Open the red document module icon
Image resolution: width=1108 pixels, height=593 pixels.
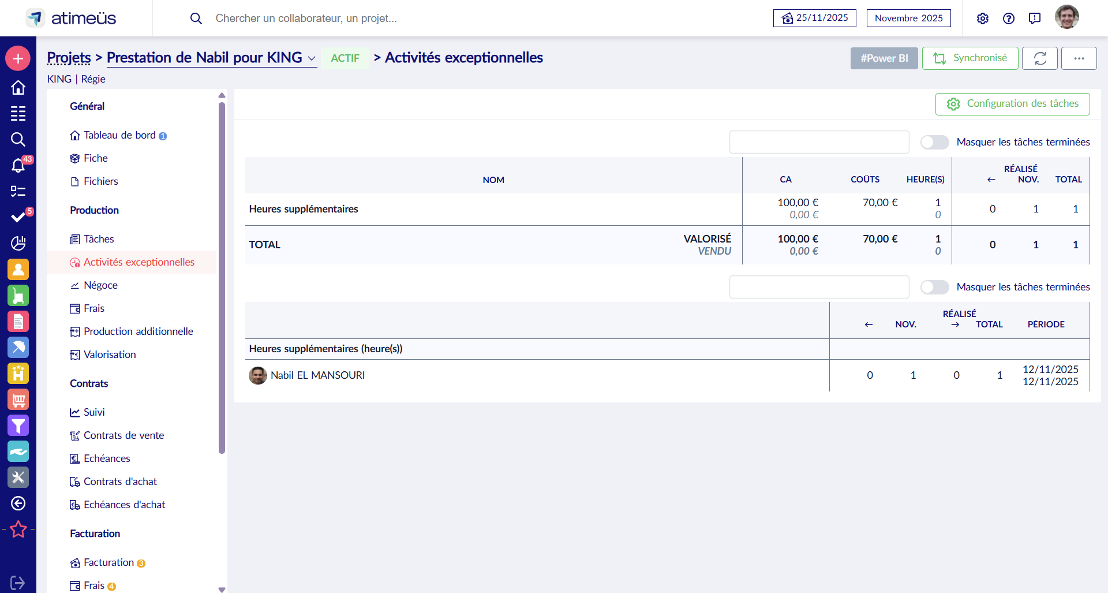[18, 321]
